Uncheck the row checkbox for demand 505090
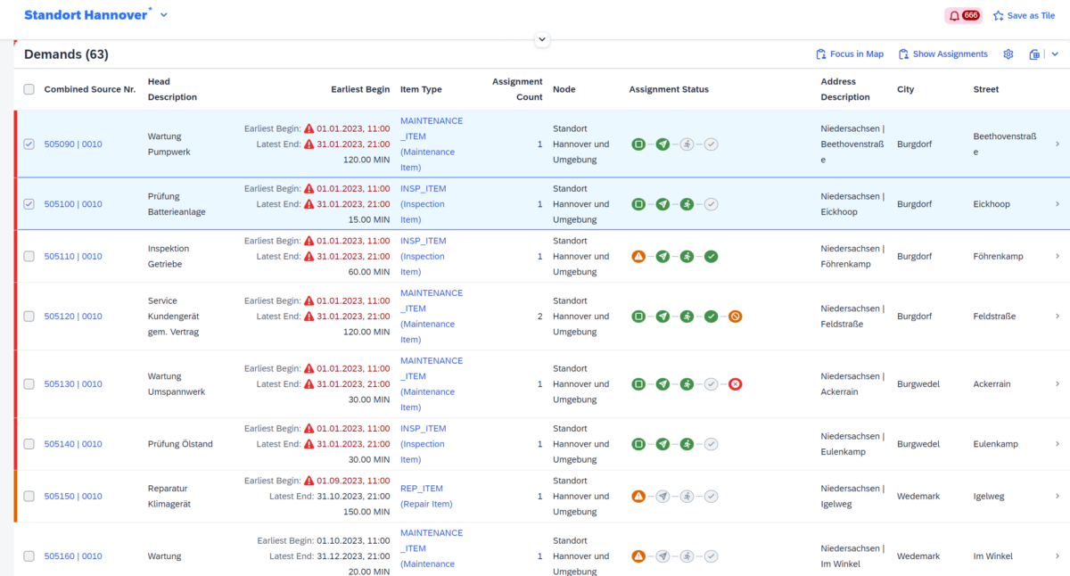 [x=29, y=144]
